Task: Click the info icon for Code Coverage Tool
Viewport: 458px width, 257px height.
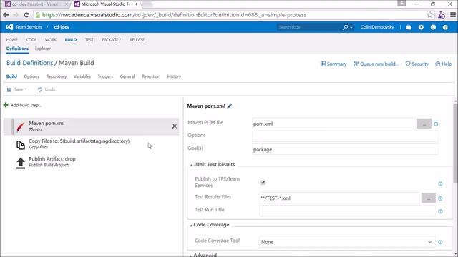Action: click(440, 242)
